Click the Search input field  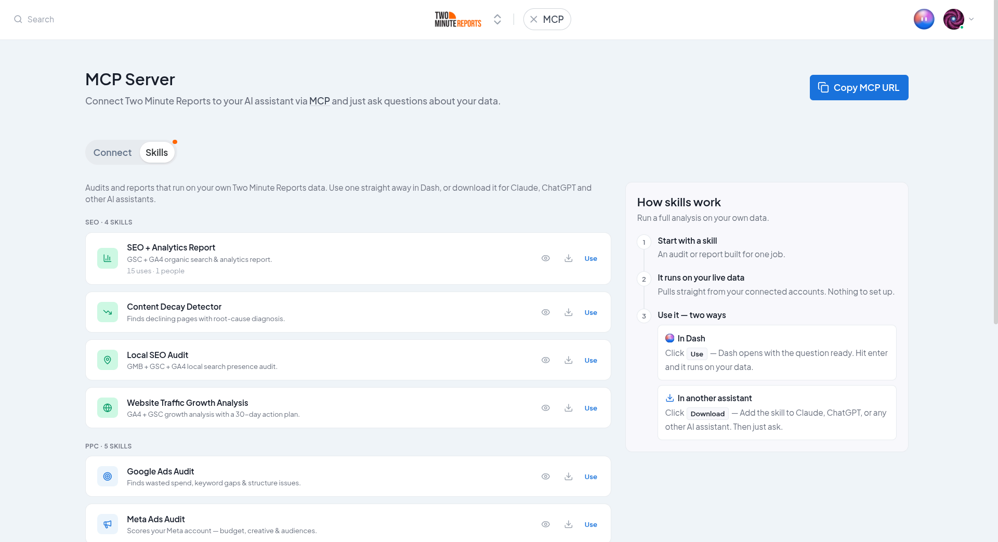pyautogui.click(x=41, y=19)
